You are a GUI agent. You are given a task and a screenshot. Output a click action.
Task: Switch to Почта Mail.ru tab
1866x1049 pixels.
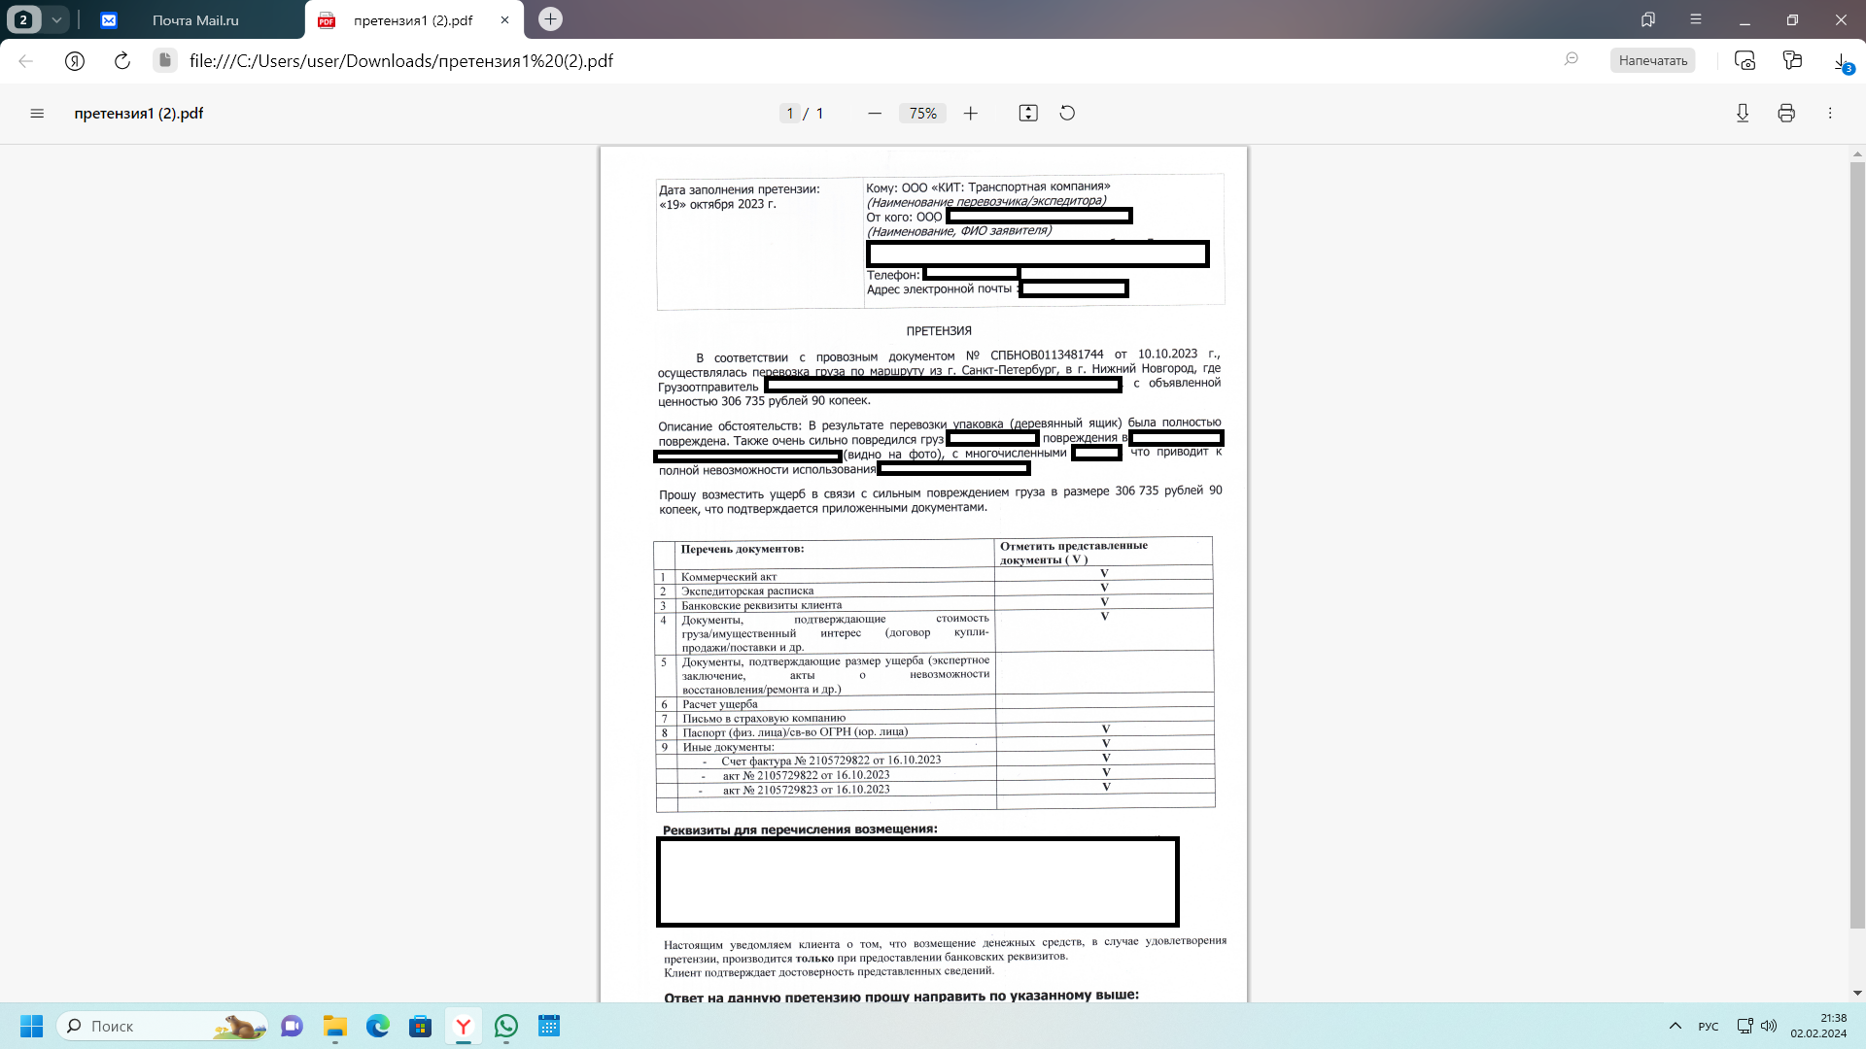coord(194,20)
